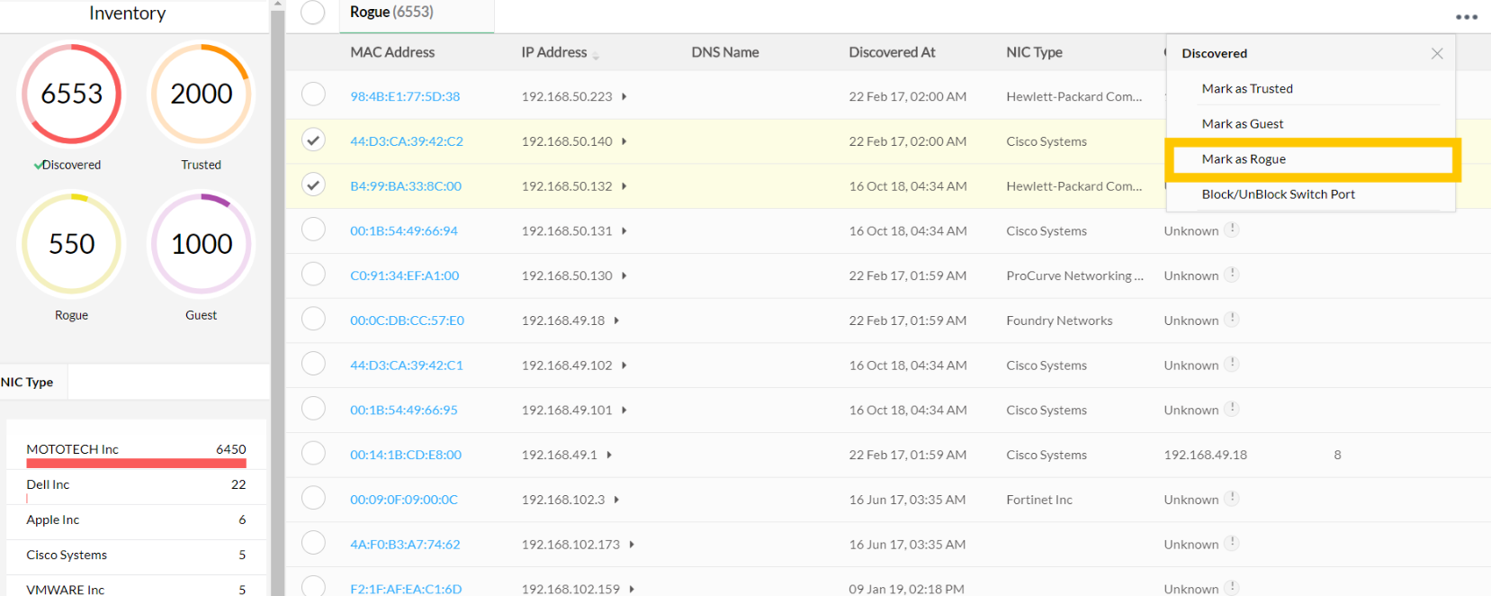
Task: Click the info icon in the C0:91:34:EF:A1:00 row
Action: 1233,275
